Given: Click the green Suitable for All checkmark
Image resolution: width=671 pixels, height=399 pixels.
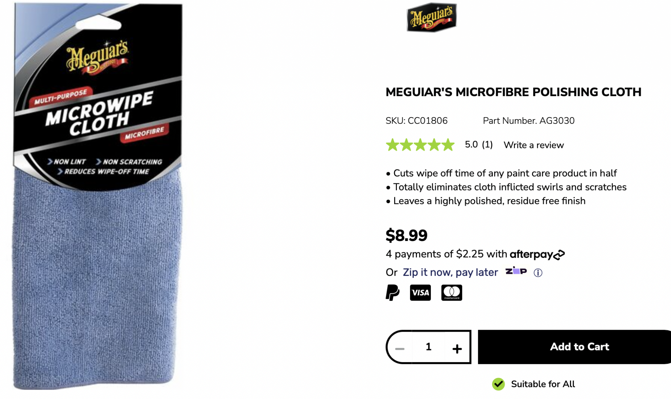Looking at the screenshot, I should click(x=498, y=384).
